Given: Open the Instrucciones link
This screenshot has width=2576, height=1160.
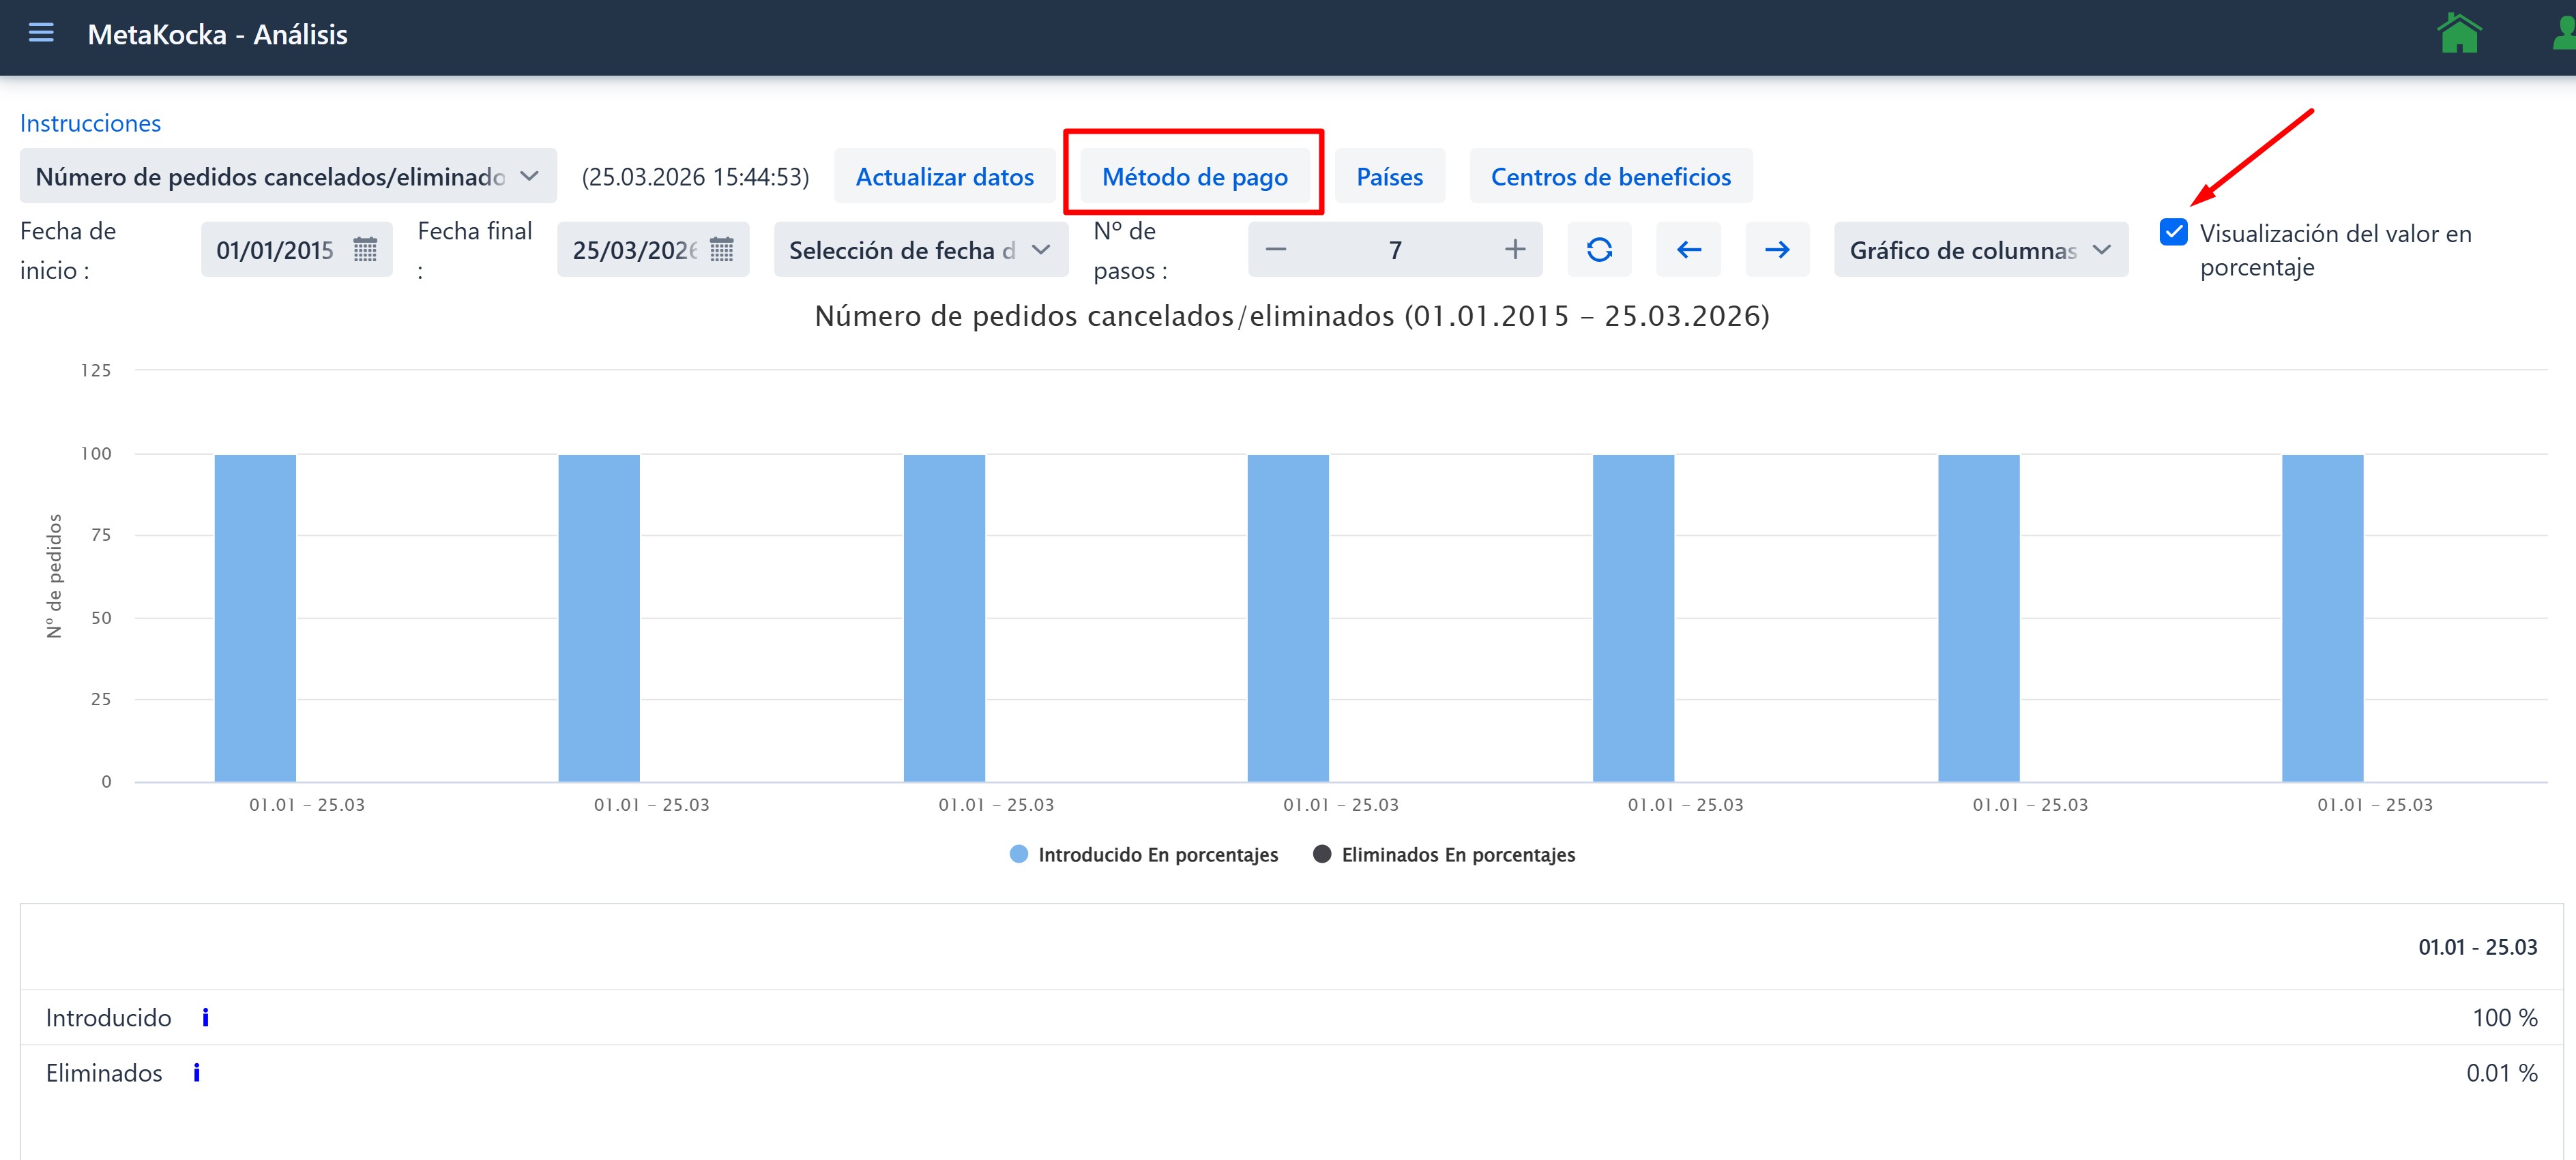Looking at the screenshot, I should click(x=90, y=123).
